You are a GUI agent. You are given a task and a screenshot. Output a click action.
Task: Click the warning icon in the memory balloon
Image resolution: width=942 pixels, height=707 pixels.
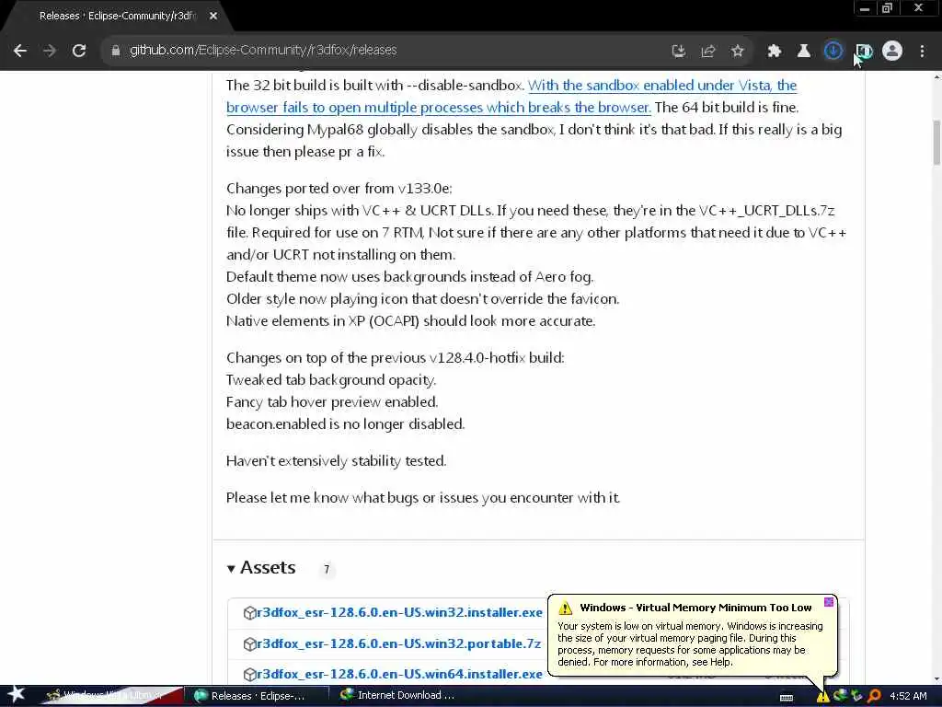point(566,608)
